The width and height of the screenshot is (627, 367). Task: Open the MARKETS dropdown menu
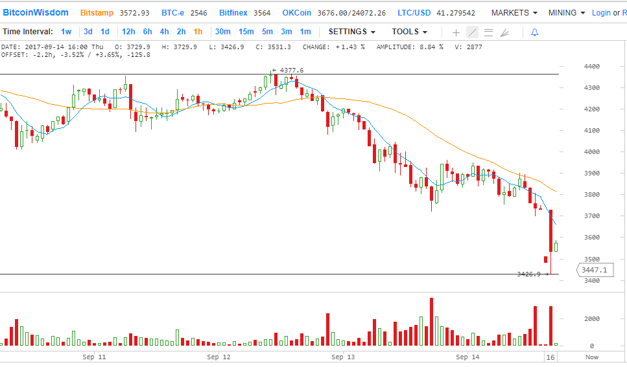point(514,13)
